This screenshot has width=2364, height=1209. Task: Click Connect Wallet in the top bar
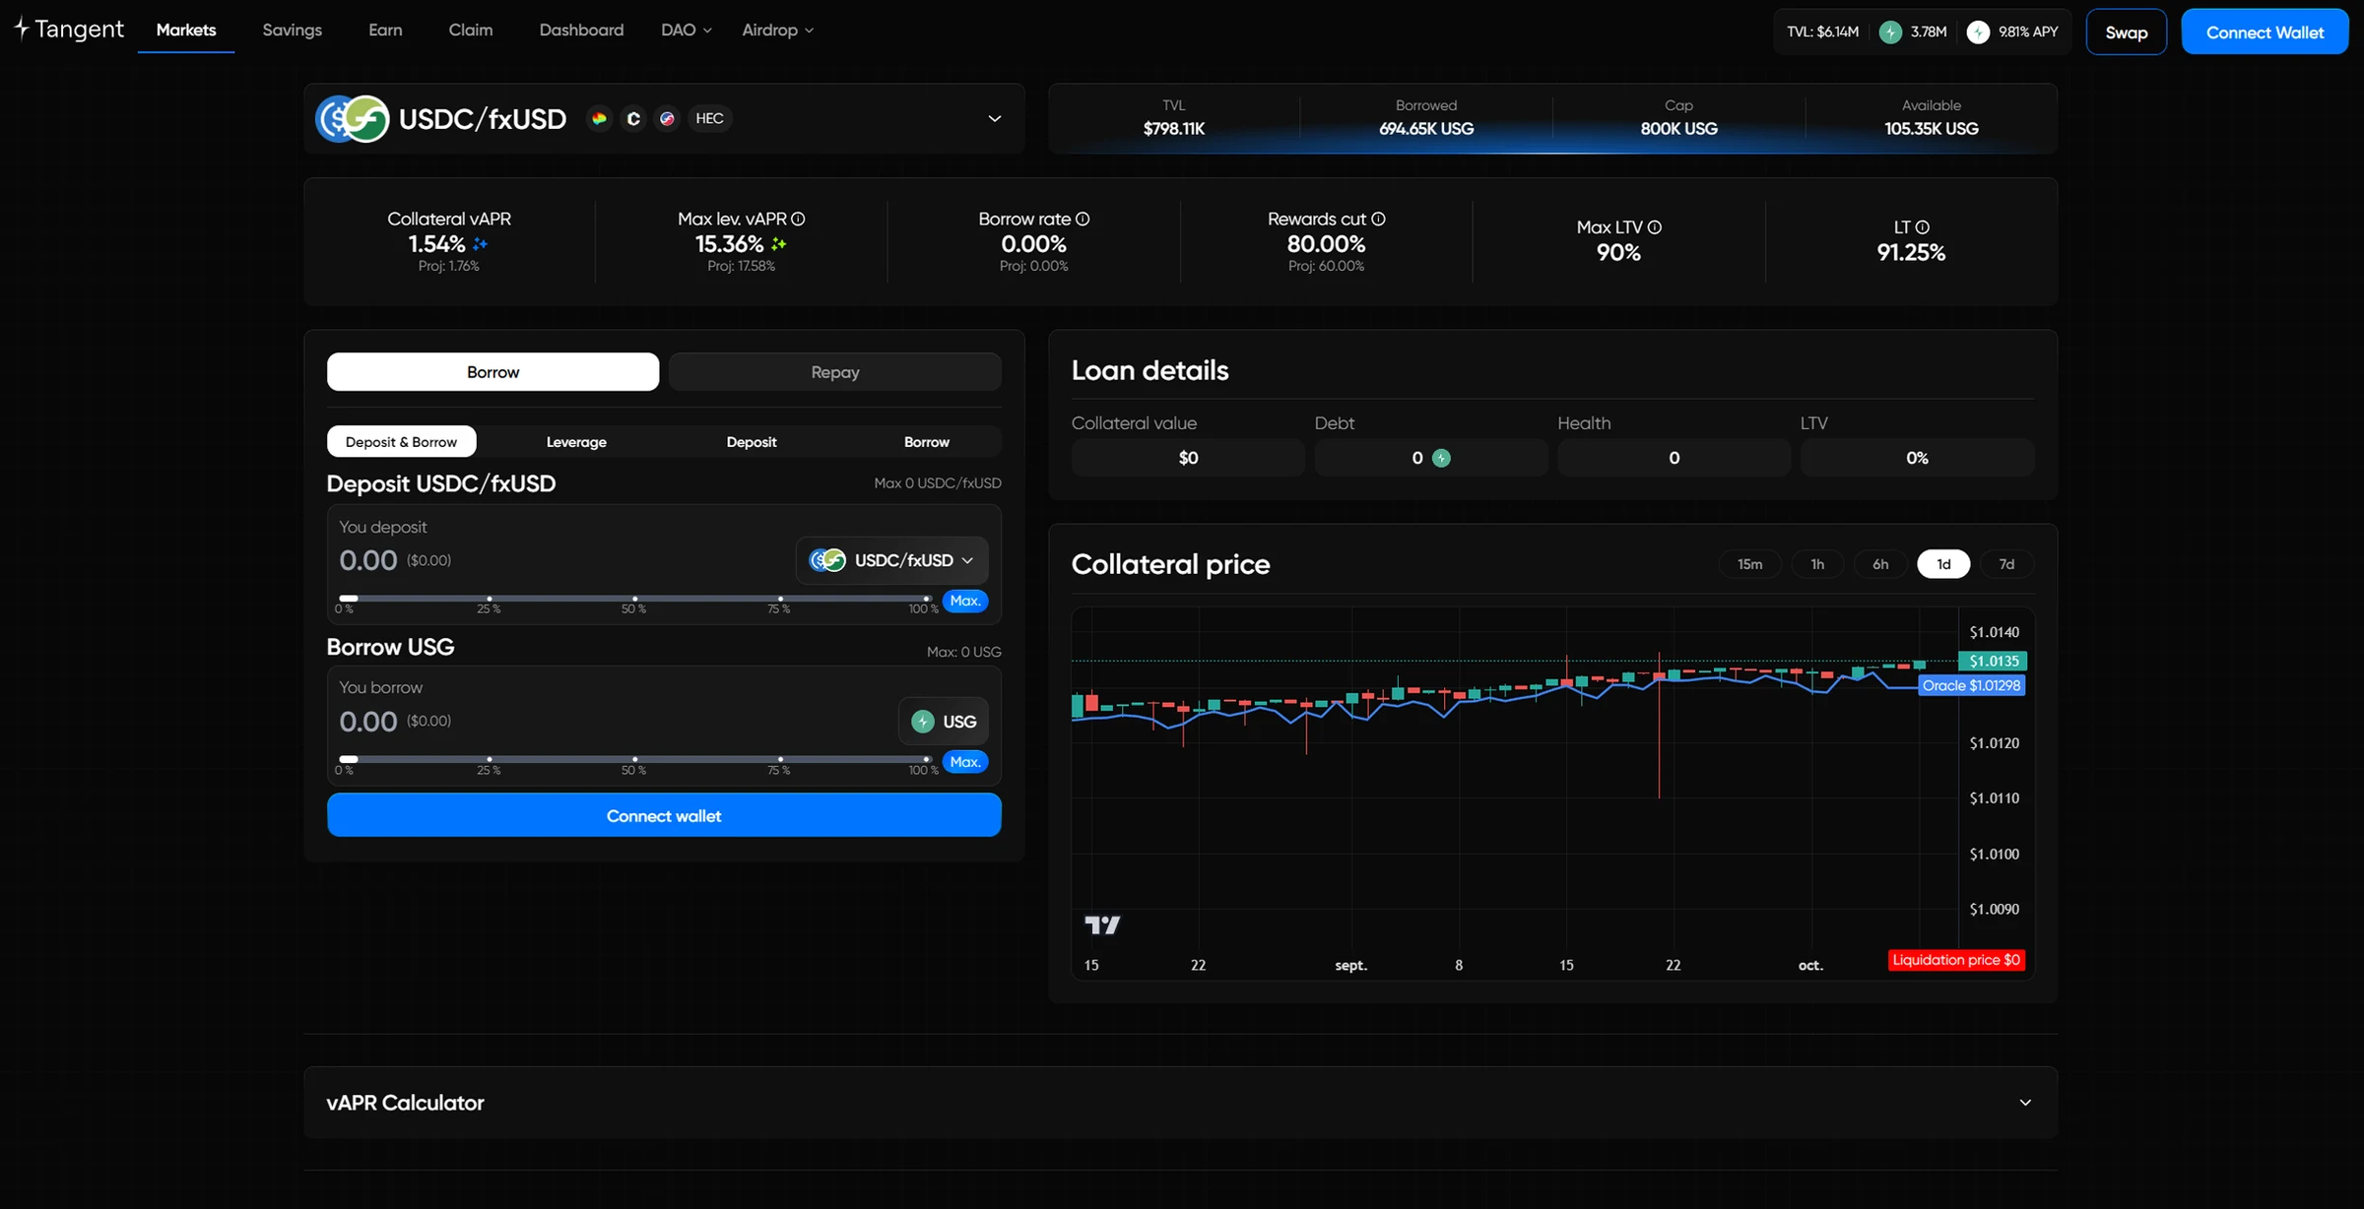[2265, 32]
